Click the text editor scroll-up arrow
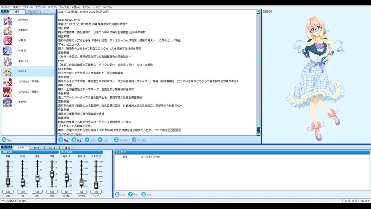 tap(258, 12)
